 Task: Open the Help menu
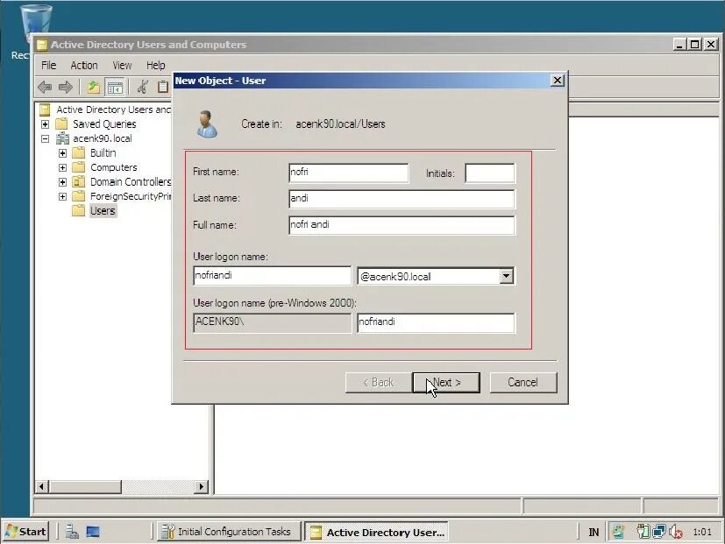click(156, 65)
